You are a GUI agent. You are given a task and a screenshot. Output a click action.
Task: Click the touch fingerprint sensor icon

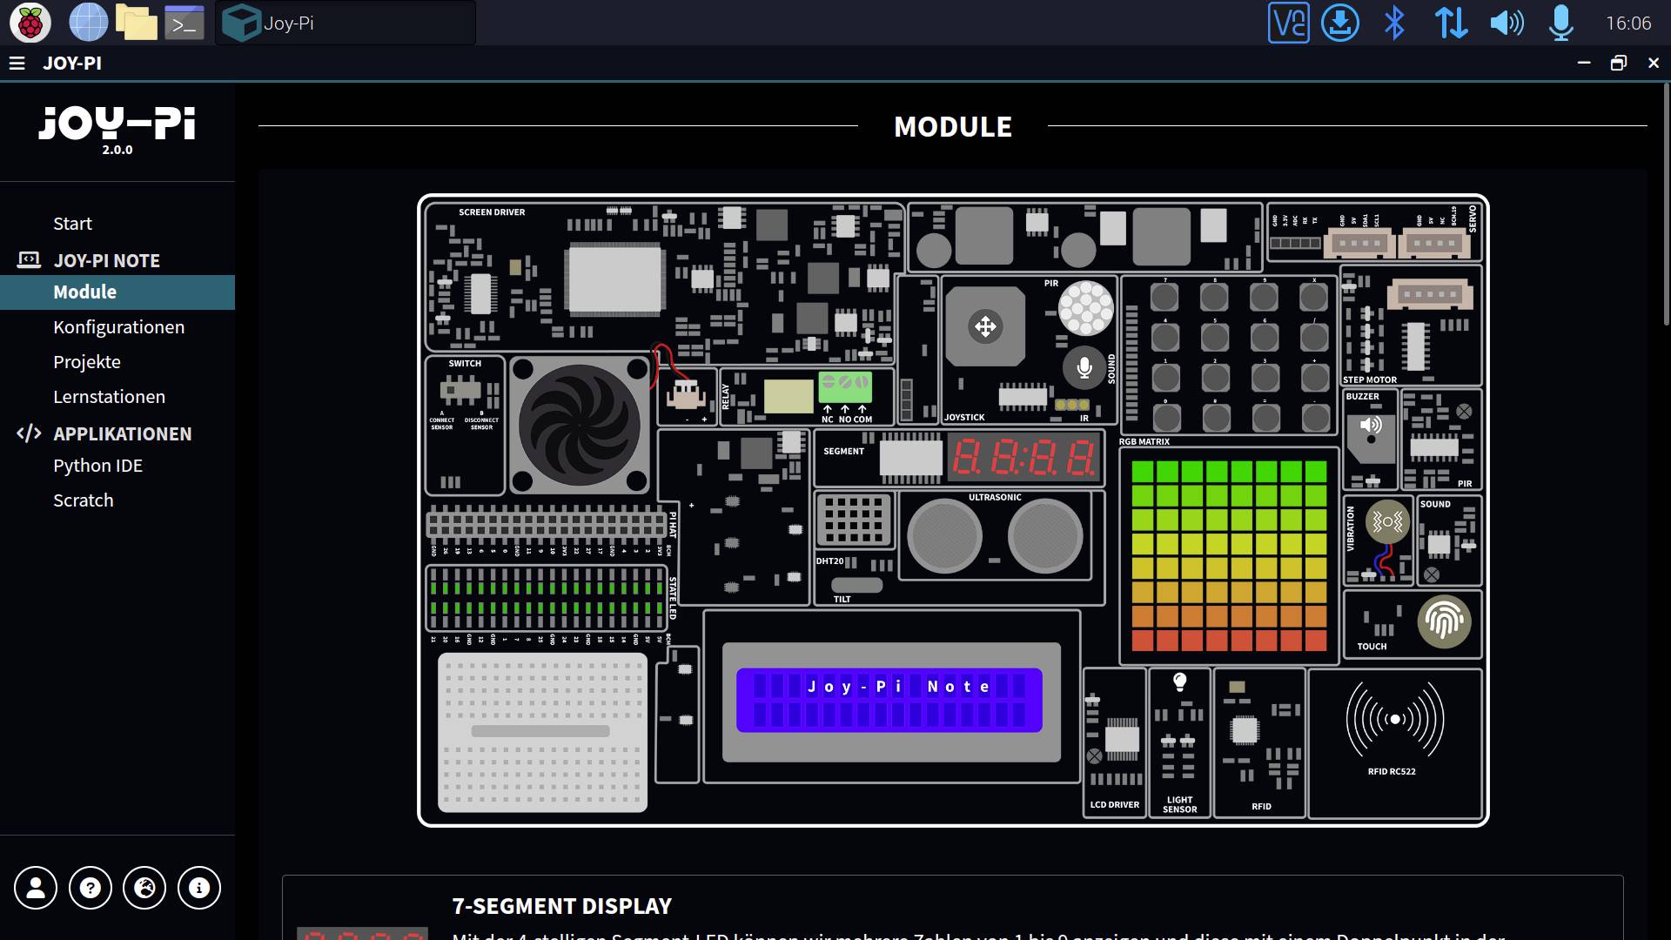(1444, 621)
